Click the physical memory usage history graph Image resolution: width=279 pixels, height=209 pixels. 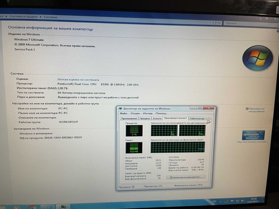[178, 147]
